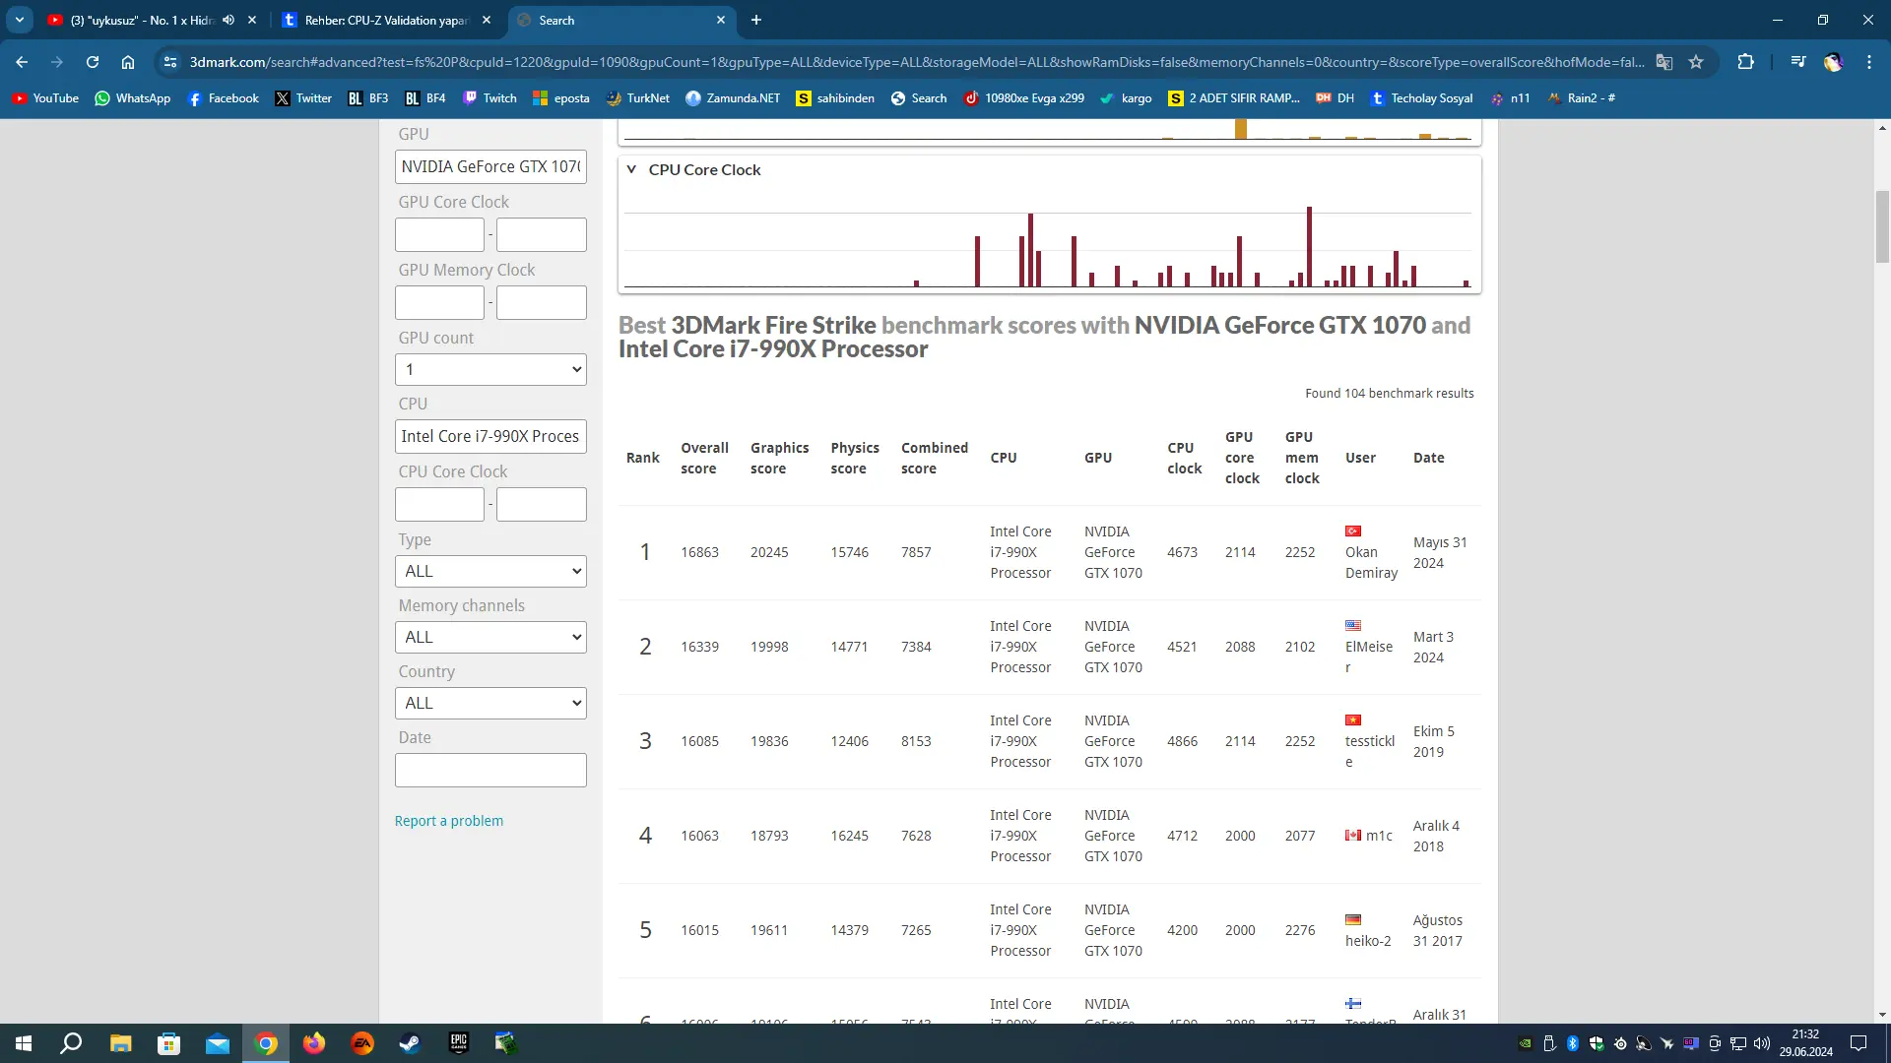
Task: Open the kargo bookmark
Action: (1126, 98)
